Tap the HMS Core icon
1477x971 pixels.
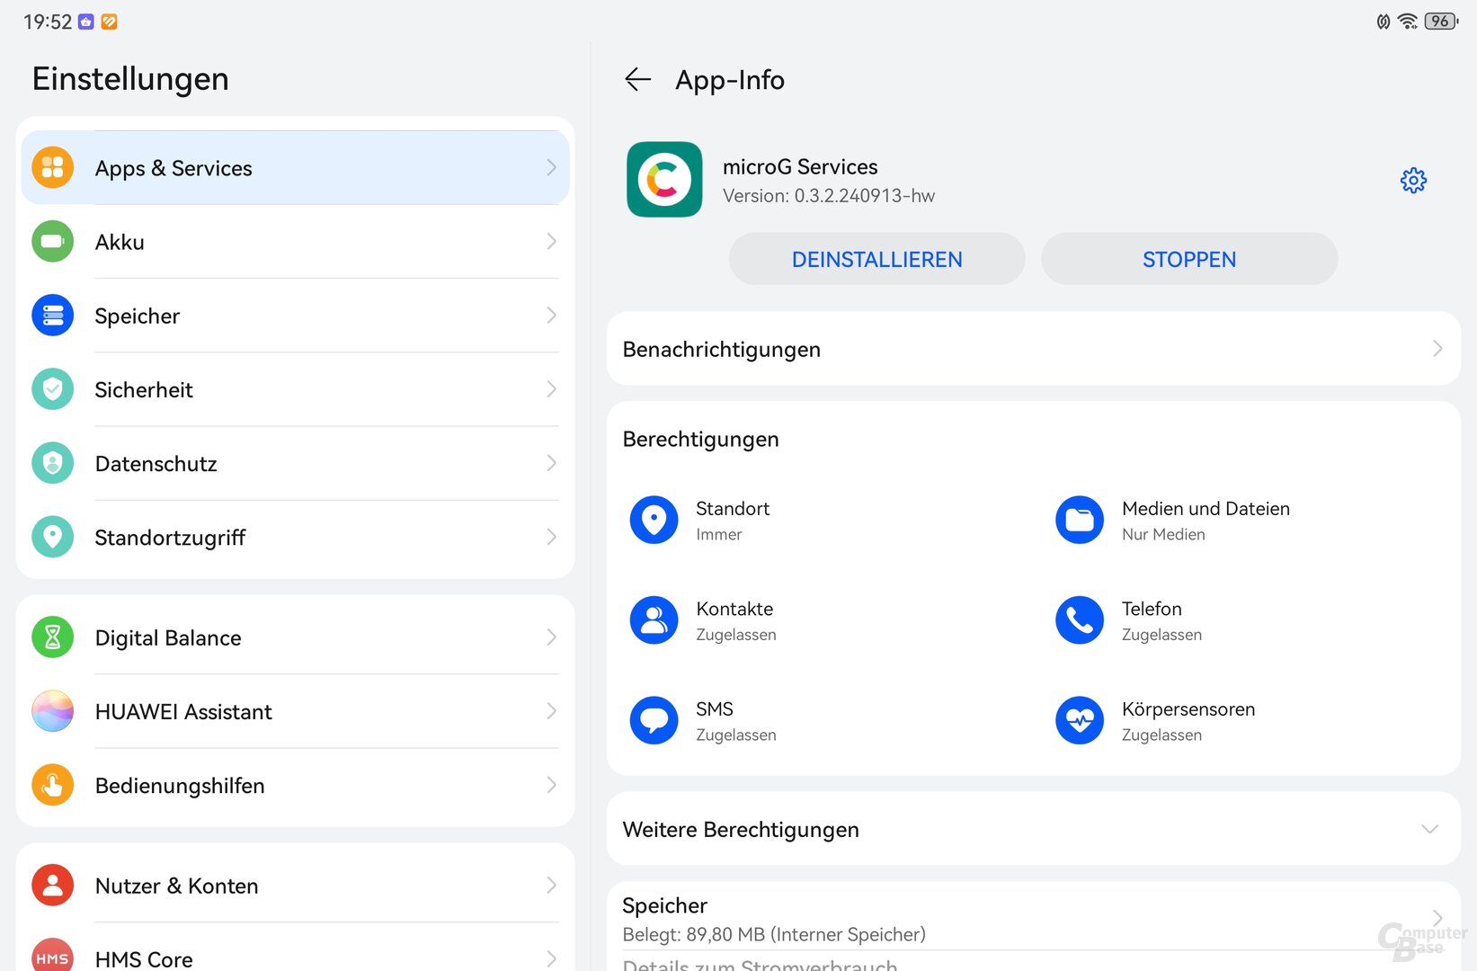[53, 955]
